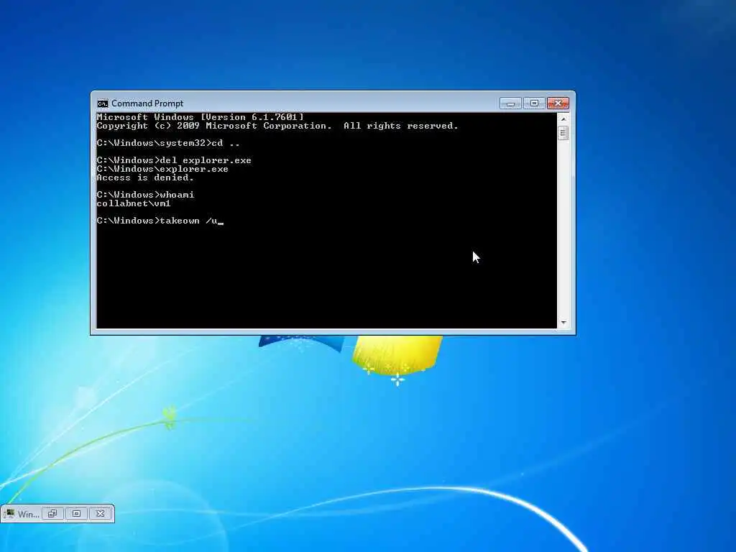736x552 pixels.
Task: Maximize the Command Prompt window
Action: click(x=534, y=103)
